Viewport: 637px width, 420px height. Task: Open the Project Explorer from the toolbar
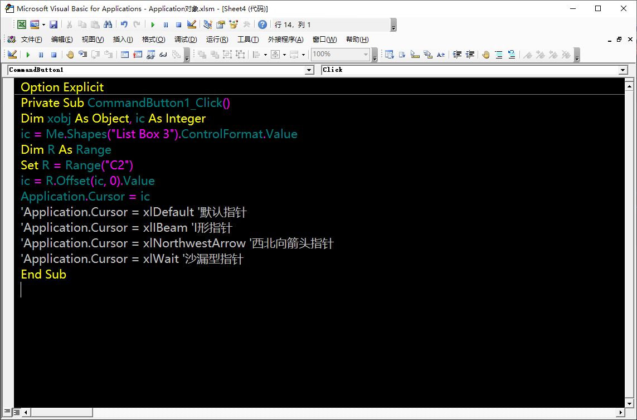[208, 25]
